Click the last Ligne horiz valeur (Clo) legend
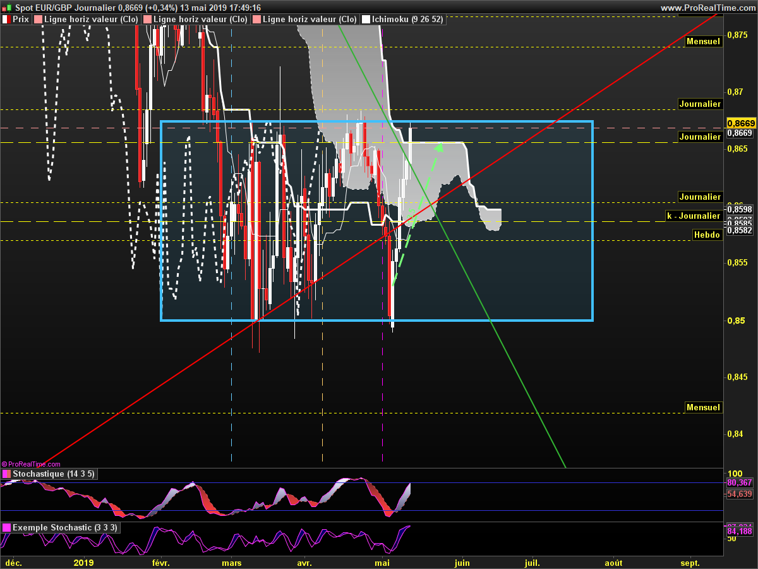This screenshot has height=569, width=758. tap(304, 20)
